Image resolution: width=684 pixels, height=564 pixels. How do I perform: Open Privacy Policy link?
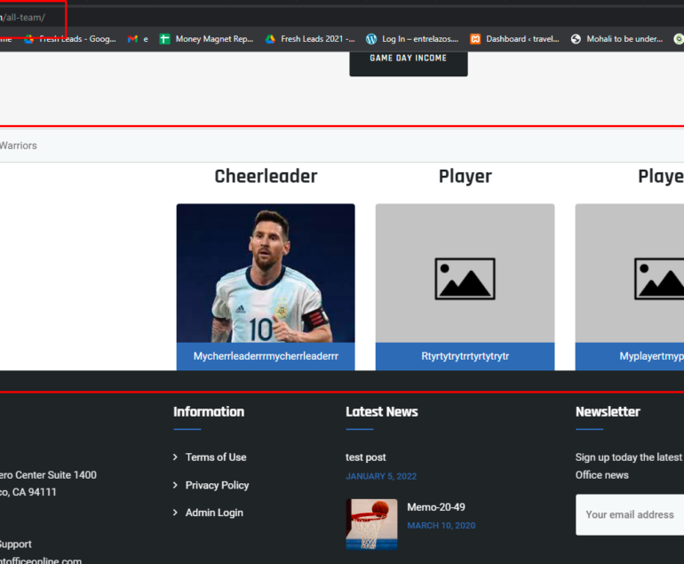[218, 485]
